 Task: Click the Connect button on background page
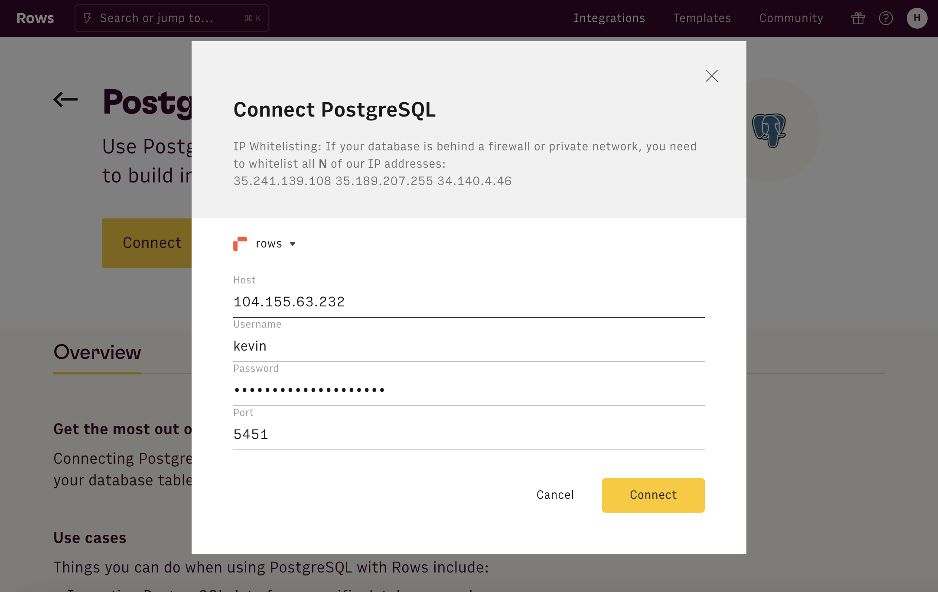(147, 243)
